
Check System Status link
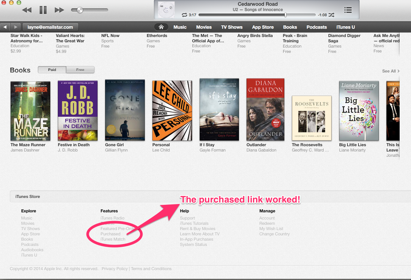click(x=194, y=244)
